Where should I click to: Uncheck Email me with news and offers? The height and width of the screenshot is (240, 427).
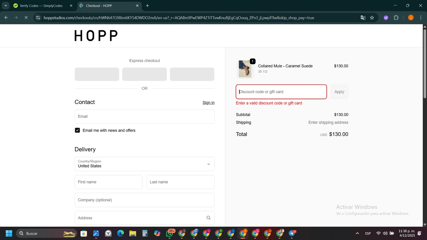point(77,130)
